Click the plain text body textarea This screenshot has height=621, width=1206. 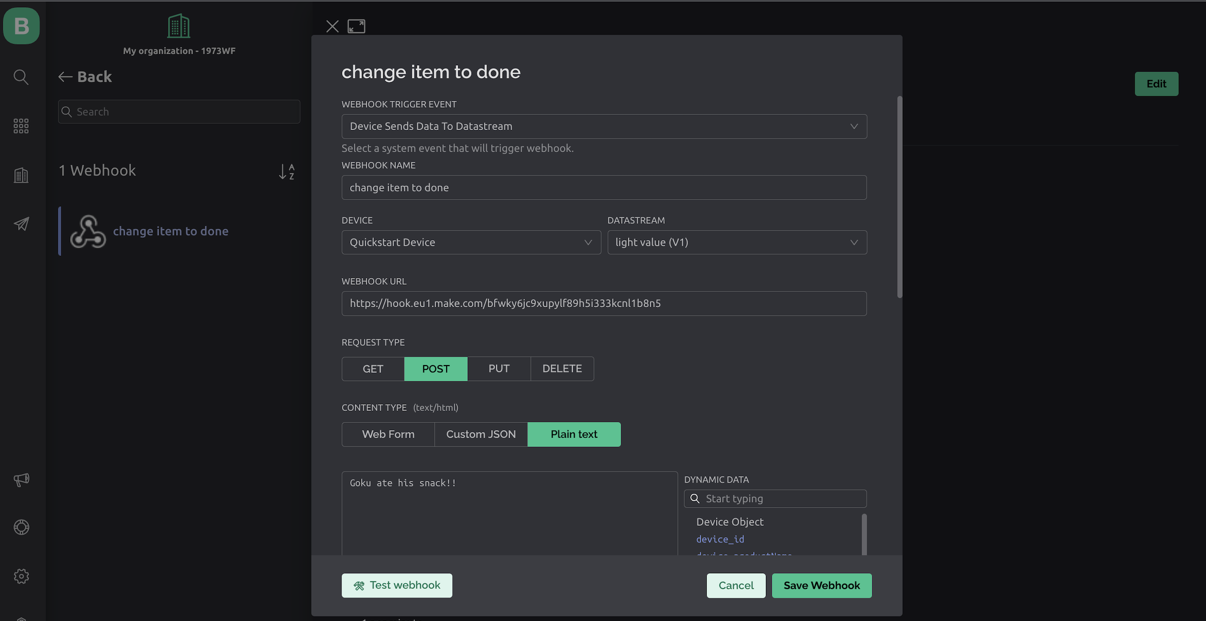[x=510, y=513]
